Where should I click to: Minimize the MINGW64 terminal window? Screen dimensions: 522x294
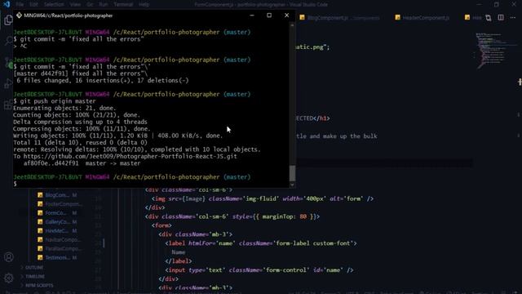click(x=252, y=16)
